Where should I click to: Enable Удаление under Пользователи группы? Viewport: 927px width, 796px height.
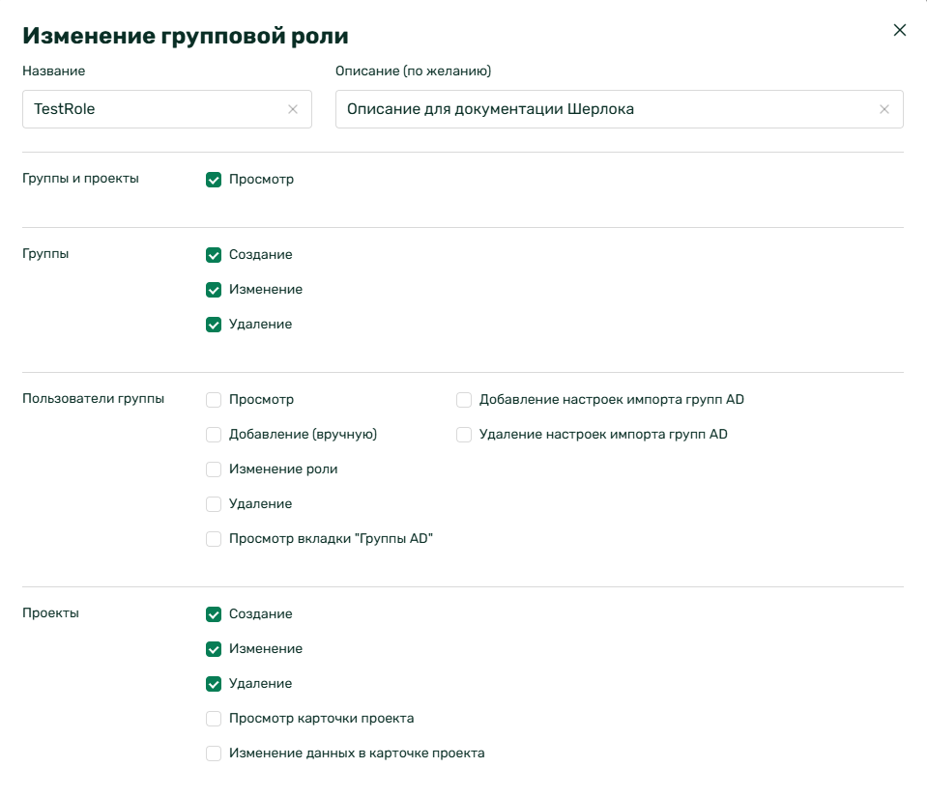(214, 504)
